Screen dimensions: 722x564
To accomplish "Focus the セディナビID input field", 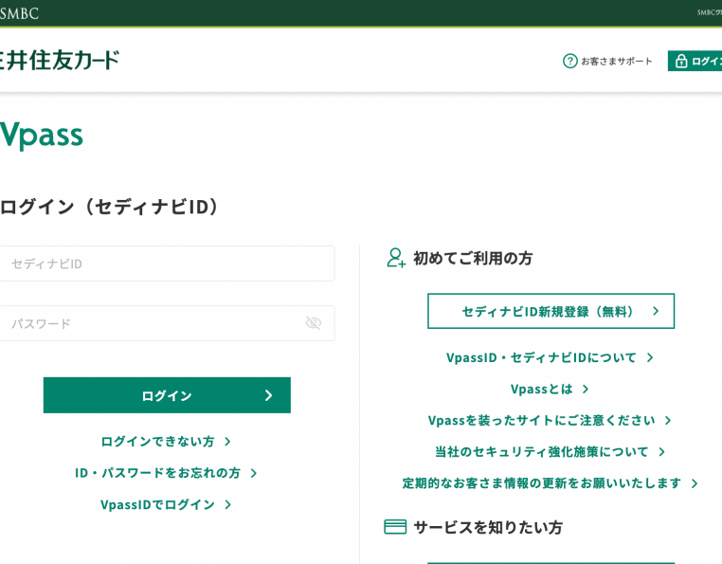I will click(x=167, y=264).
